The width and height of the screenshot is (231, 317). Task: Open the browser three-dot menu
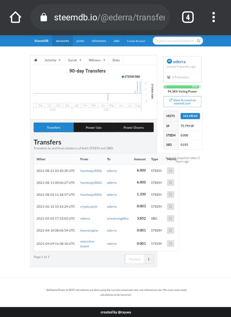[213, 17]
